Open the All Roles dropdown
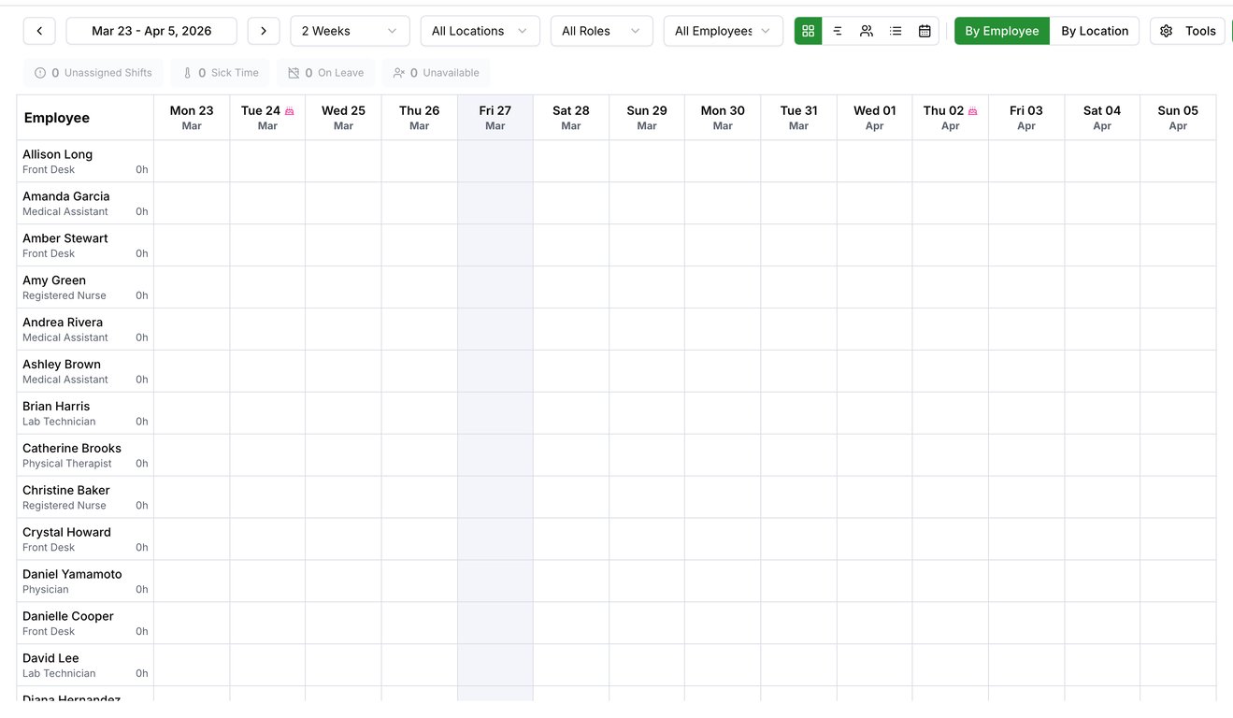The width and height of the screenshot is (1233, 718). pyautogui.click(x=601, y=31)
